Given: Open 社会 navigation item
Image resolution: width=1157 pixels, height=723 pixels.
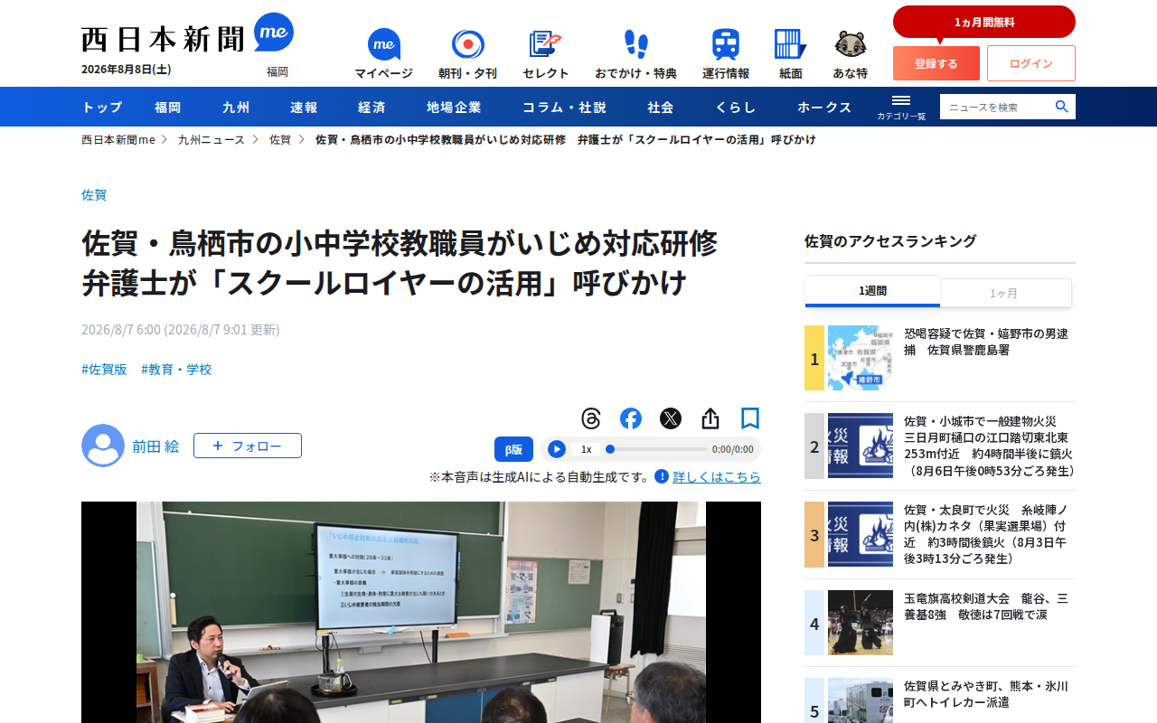Looking at the screenshot, I should [661, 107].
